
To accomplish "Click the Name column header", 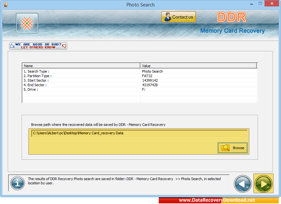I will 81,66.
